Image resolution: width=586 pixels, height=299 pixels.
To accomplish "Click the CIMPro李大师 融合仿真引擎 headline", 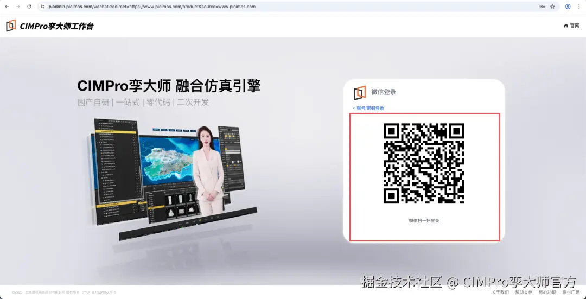I will coord(169,86).
